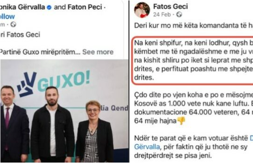The width and height of the screenshot is (253, 165).
Task: Click the 24 Feb post timestamp
Action: point(162,15)
